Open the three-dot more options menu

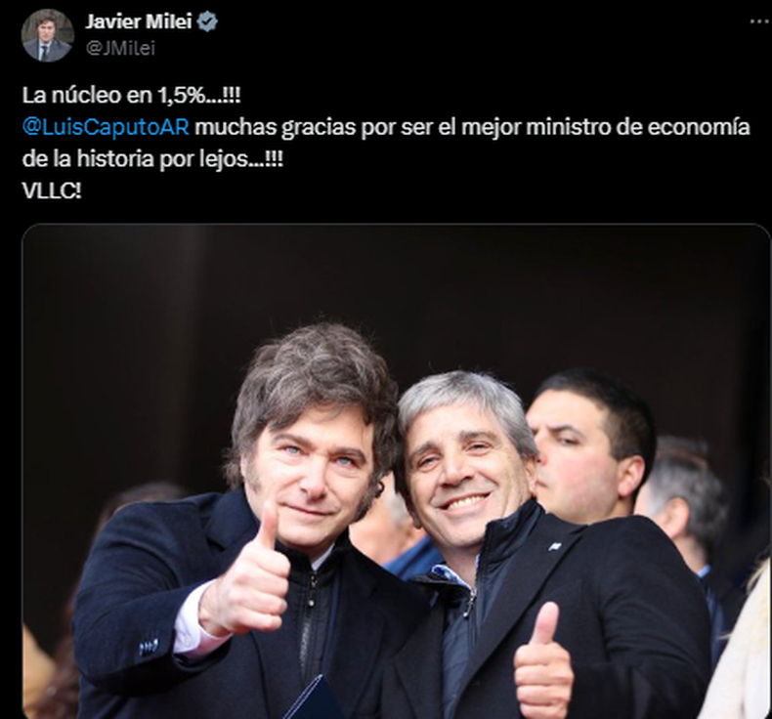(760, 21)
